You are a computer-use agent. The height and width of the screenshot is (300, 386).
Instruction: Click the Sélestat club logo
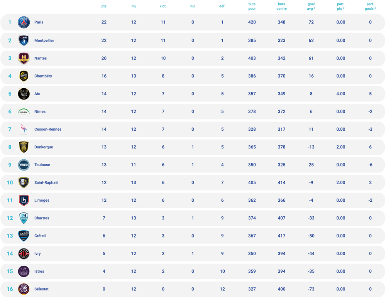pyautogui.click(x=24, y=289)
